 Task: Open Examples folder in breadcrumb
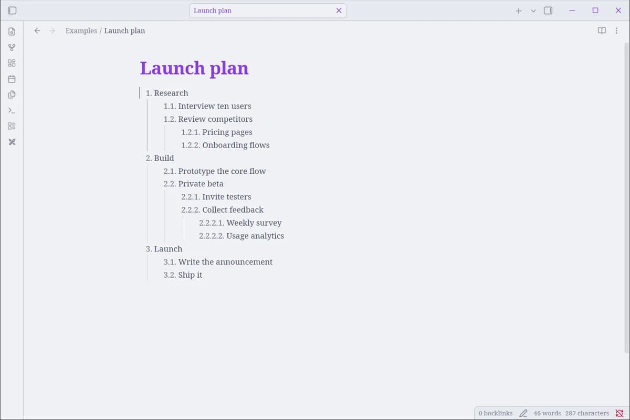pyautogui.click(x=81, y=30)
